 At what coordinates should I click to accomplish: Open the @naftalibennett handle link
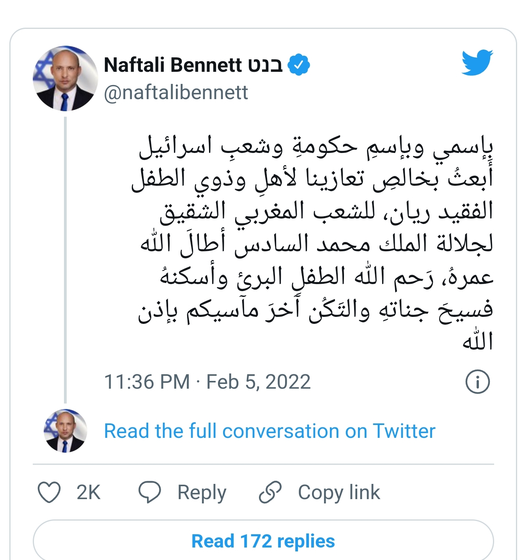click(x=176, y=93)
